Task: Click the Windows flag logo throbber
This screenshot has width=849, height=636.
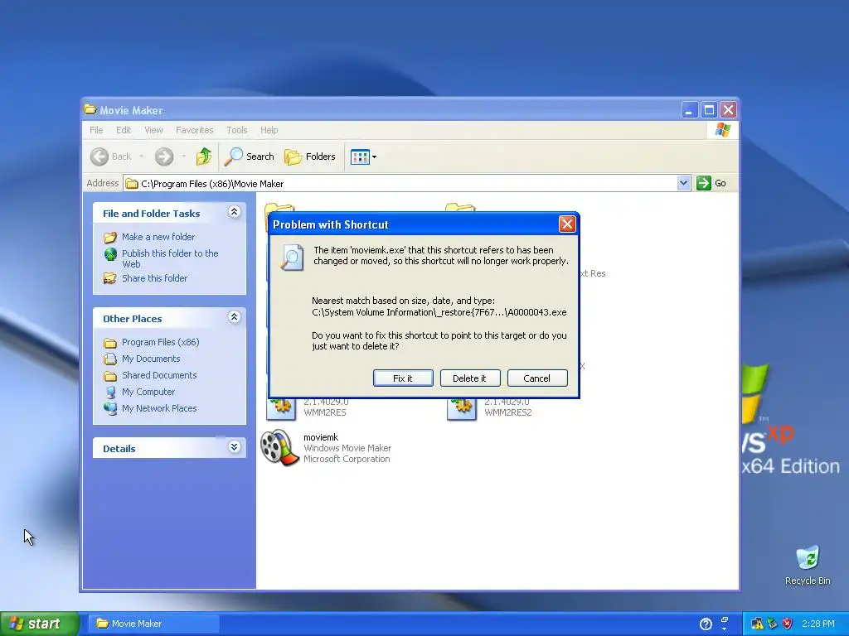Action: coord(722,130)
